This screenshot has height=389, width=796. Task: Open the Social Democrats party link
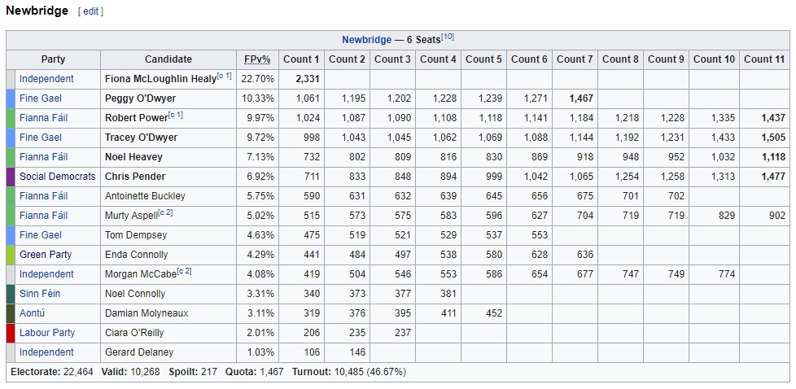click(x=57, y=177)
